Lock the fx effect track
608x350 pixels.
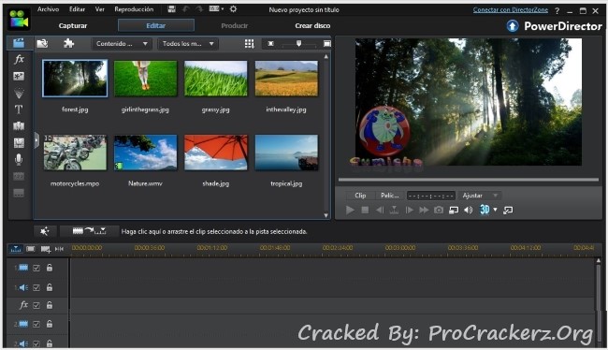tap(50, 305)
